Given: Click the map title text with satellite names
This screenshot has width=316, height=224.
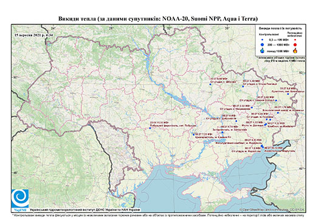Looking at the screenshot, I should click(158, 19).
